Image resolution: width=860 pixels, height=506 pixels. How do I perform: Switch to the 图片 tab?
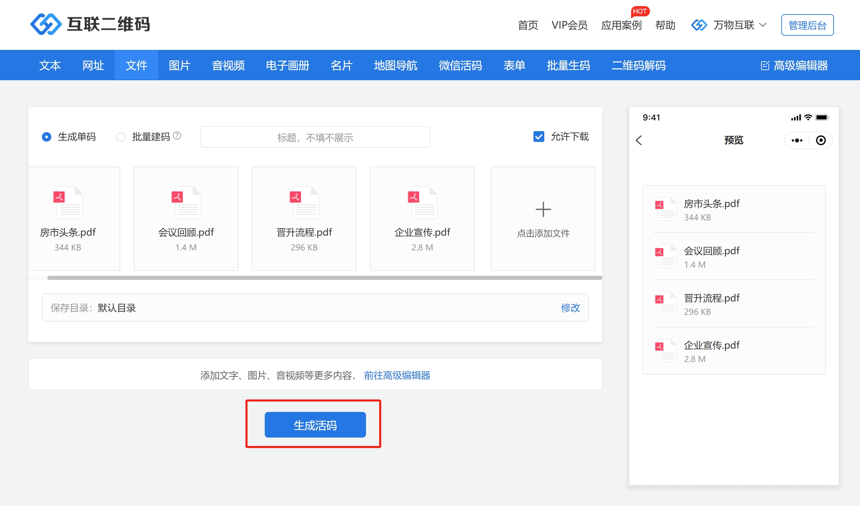click(x=179, y=65)
